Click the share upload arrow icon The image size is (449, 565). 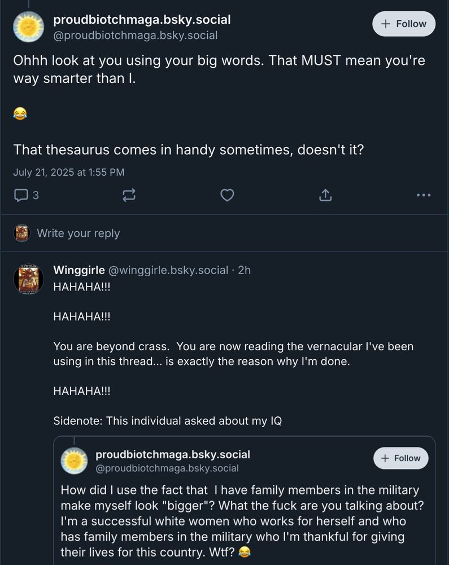pyautogui.click(x=325, y=195)
